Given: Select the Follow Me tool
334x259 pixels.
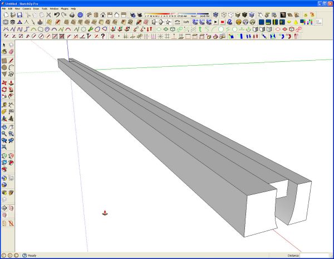Looking at the screenshot, I should coord(11,90).
